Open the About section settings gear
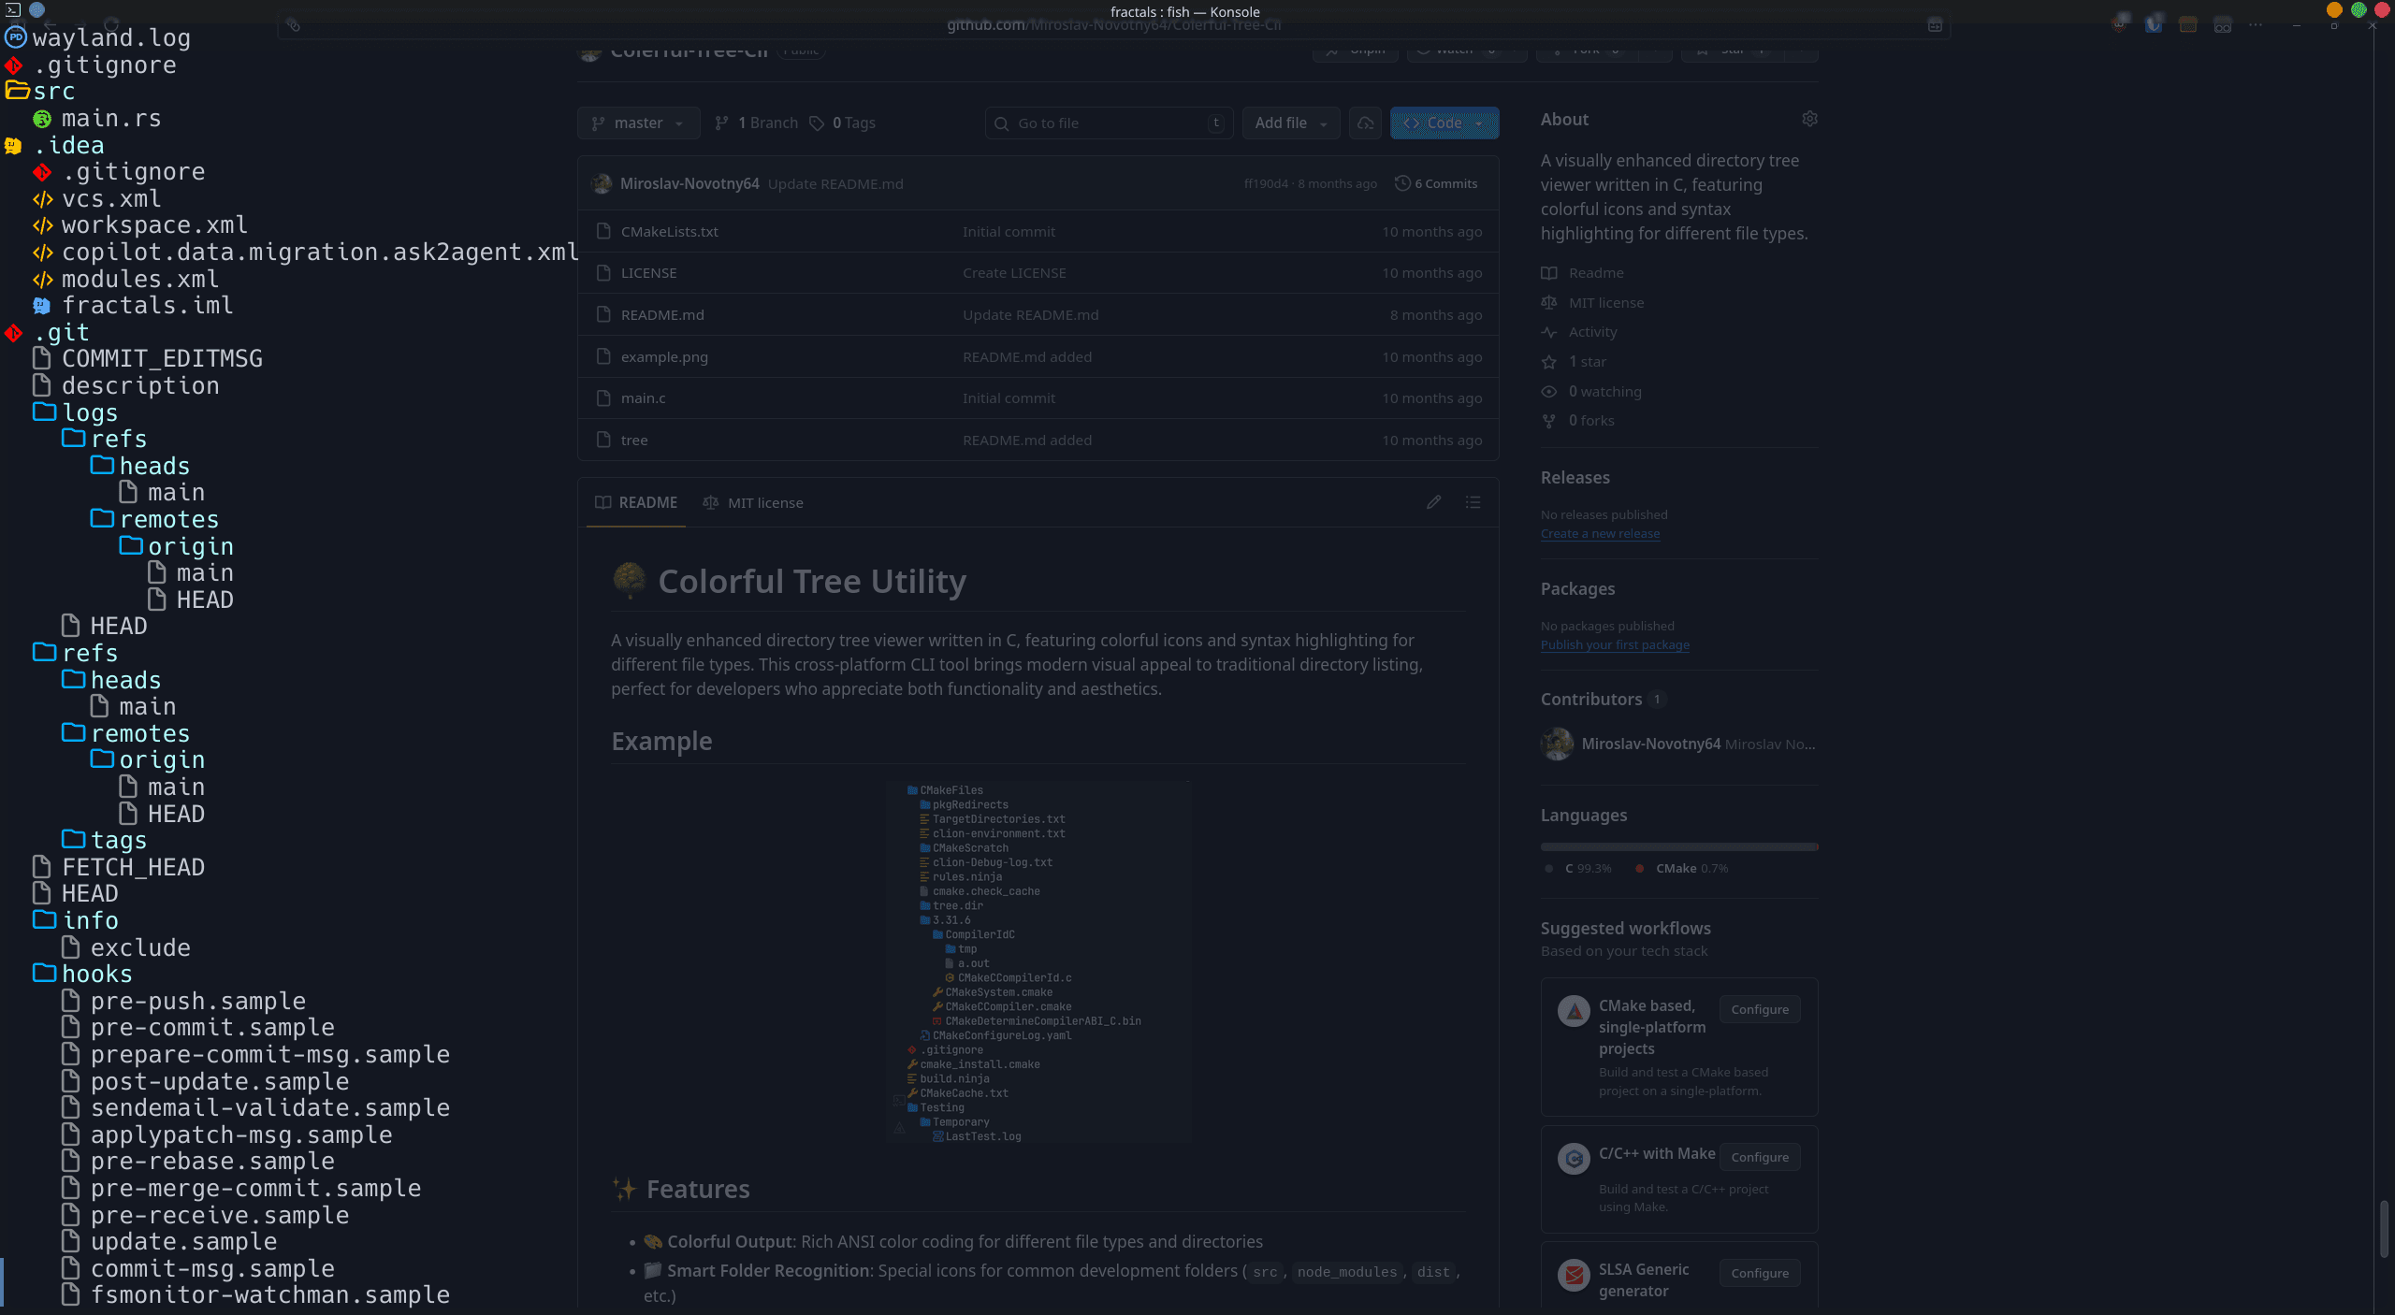The width and height of the screenshot is (2395, 1315). point(1809,119)
